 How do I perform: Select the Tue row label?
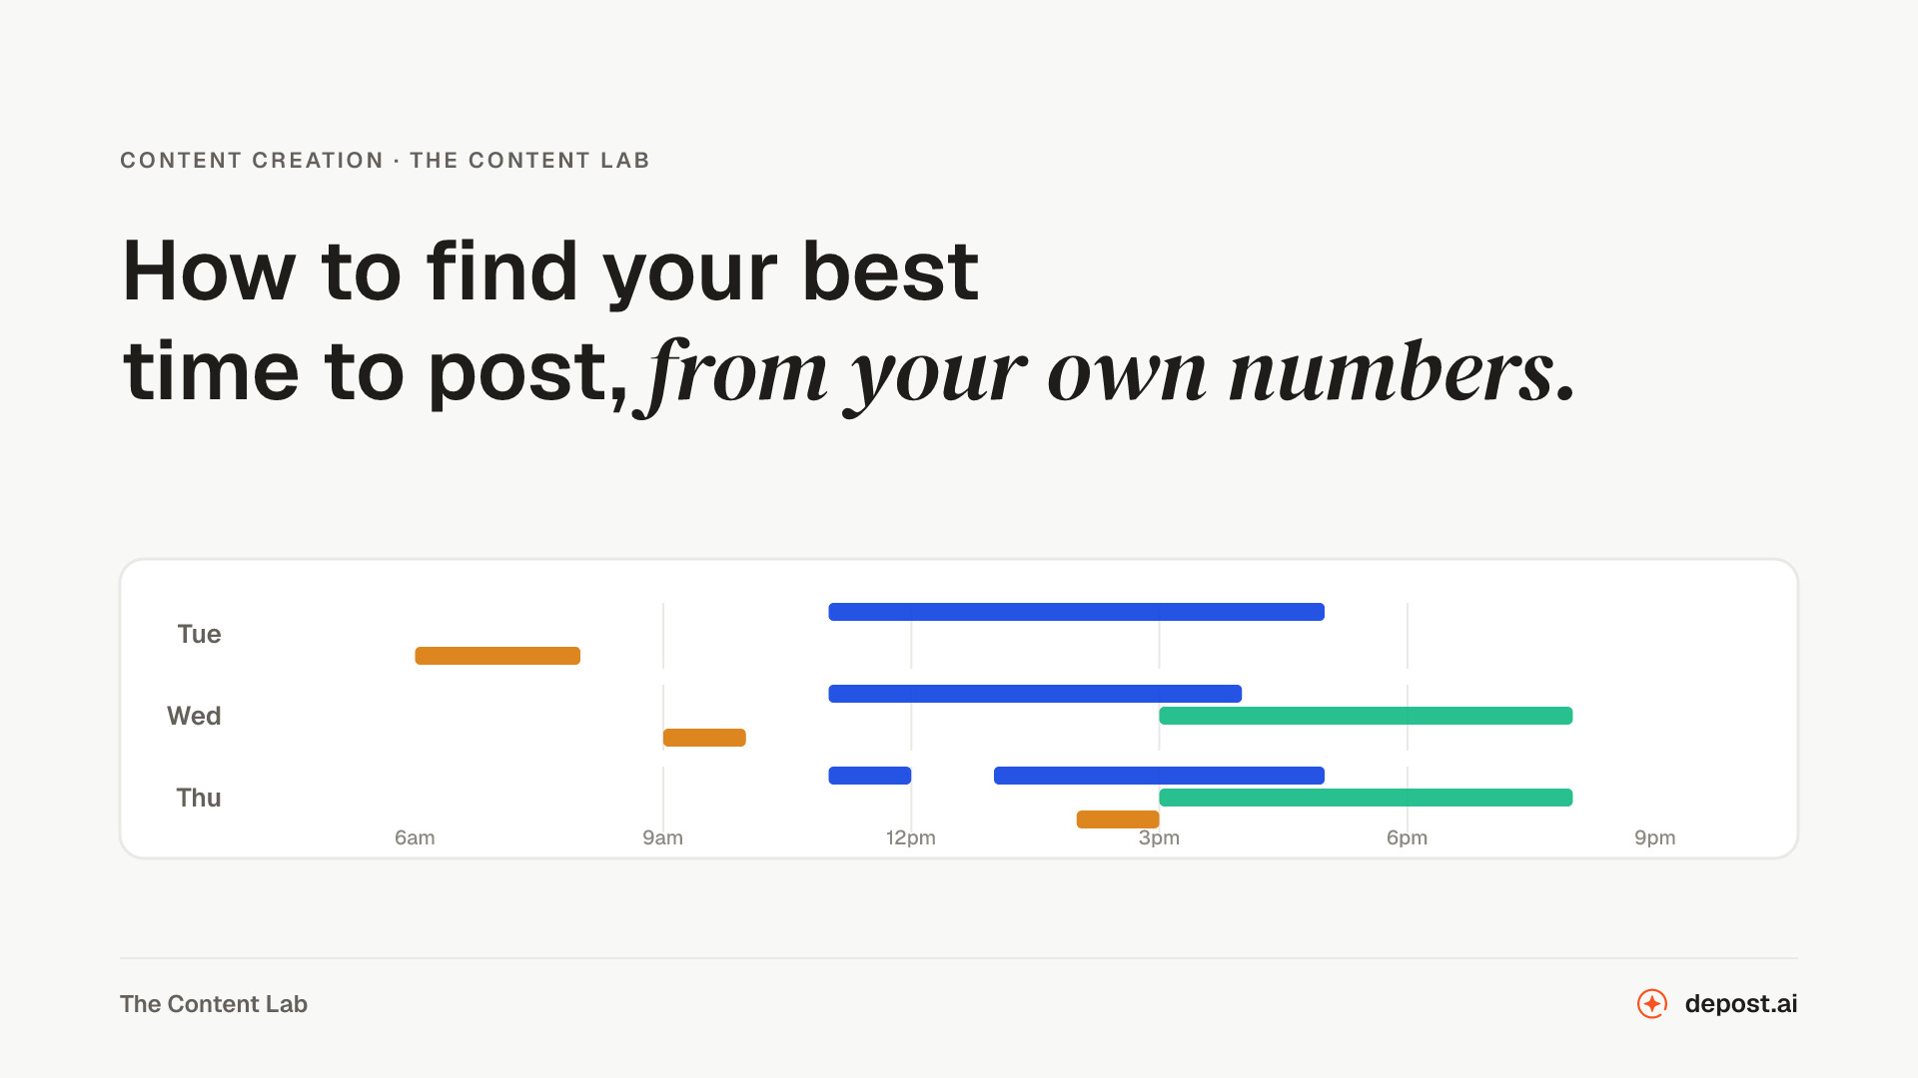click(x=199, y=634)
